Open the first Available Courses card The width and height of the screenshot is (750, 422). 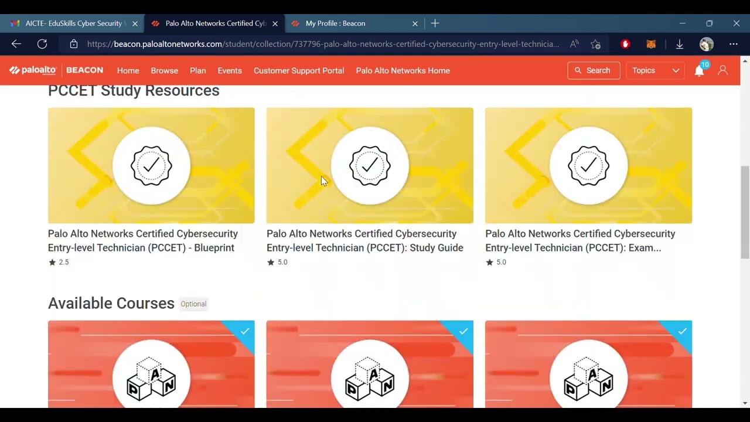tap(151, 364)
